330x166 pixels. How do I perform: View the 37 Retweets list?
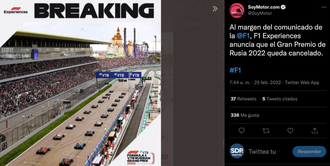point(243,99)
